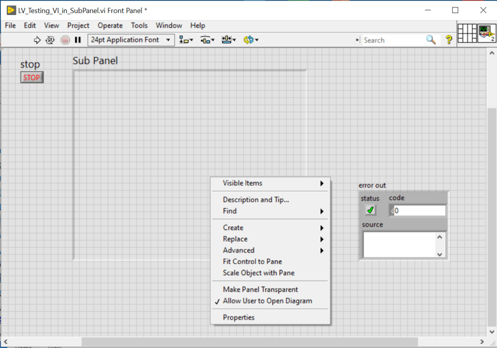Click the horizontal scrollbar thumb
Viewport: 497px width, 348px height.
[x=249, y=342]
